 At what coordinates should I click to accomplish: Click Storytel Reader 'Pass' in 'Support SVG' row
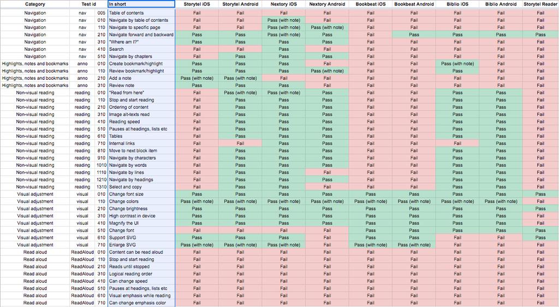coord(540,238)
